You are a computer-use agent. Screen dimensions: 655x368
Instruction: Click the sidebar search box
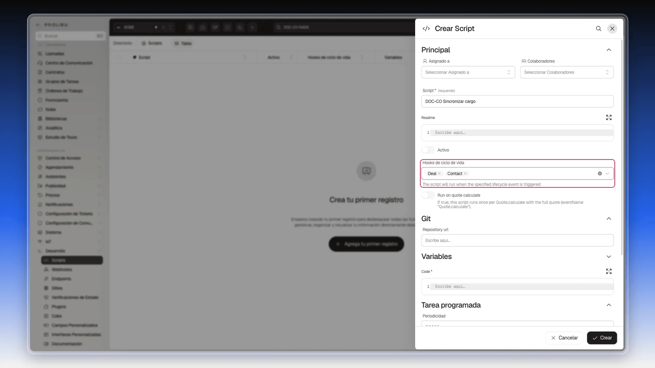pos(70,36)
